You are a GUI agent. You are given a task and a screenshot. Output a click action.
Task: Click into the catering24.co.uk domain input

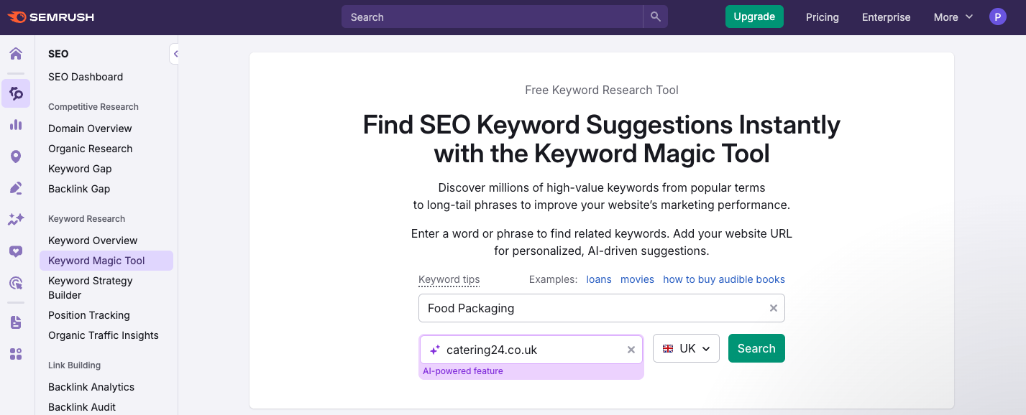click(531, 350)
